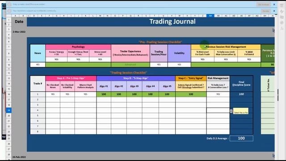
Task: Click the % Risk Level For Each Trade cell
Action: coord(202,53)
